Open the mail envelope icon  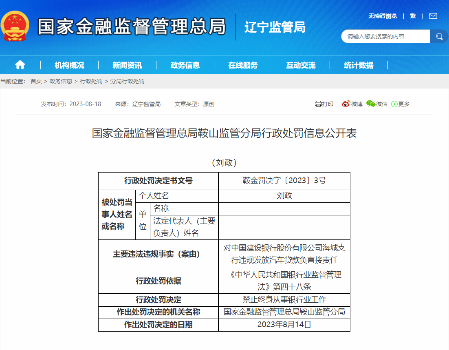click(433, 16)
